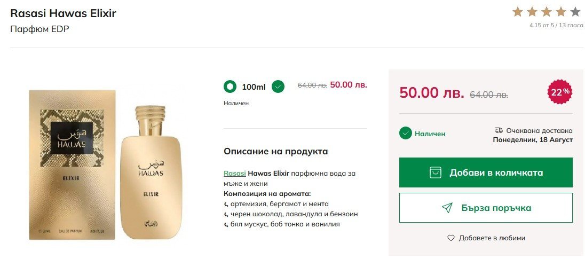Click the shopping bag icon on green button
This screenshot has height=267, width=585.
[x=436, y=172]
